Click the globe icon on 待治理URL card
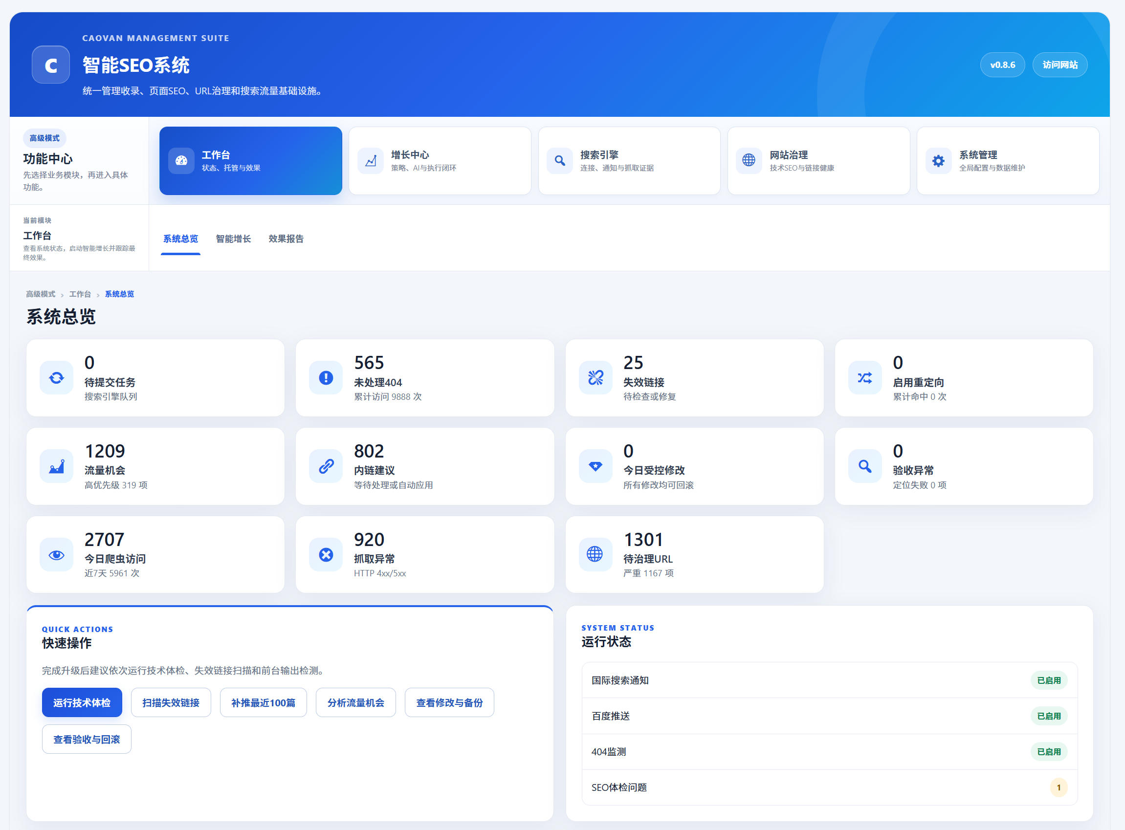 (596, 555)
